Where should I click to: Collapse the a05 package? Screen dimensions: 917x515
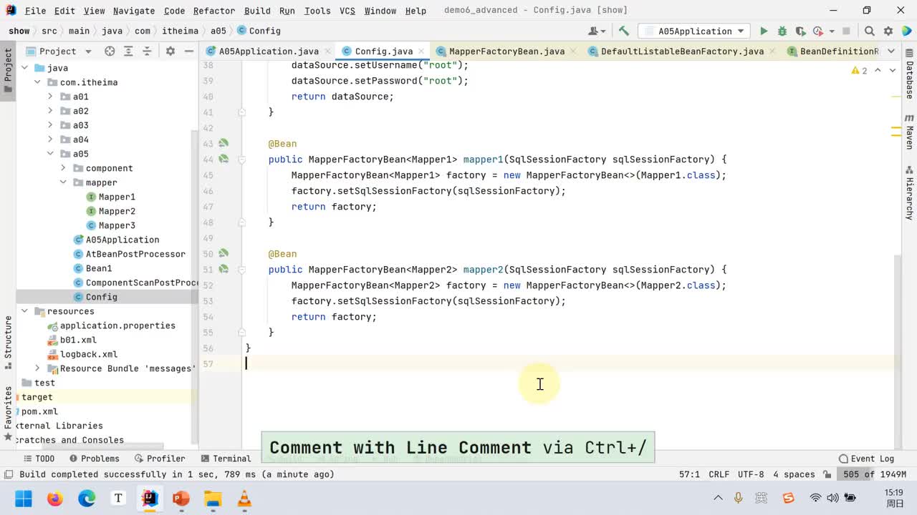click(50, 154)
